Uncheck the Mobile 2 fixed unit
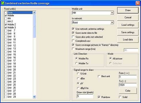The width and height of the screenshot is (141, 103). (x=6, y=25)
